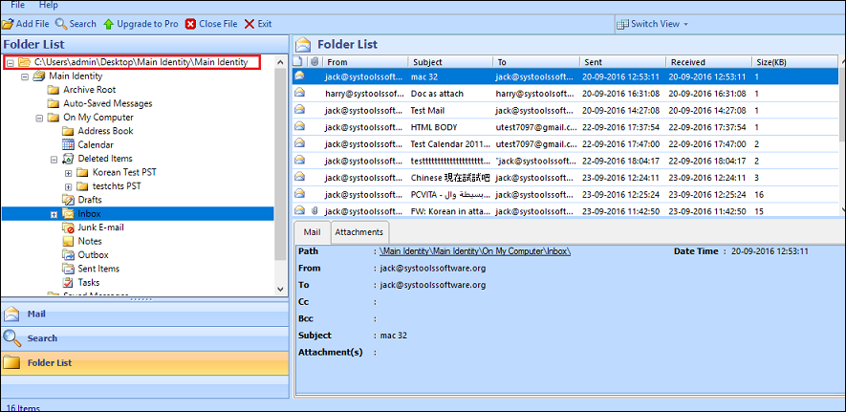Select the Deleted Items recycle icon
Image resolution: width=846 pixels, height=412 pixels.
tap(68, 159)
